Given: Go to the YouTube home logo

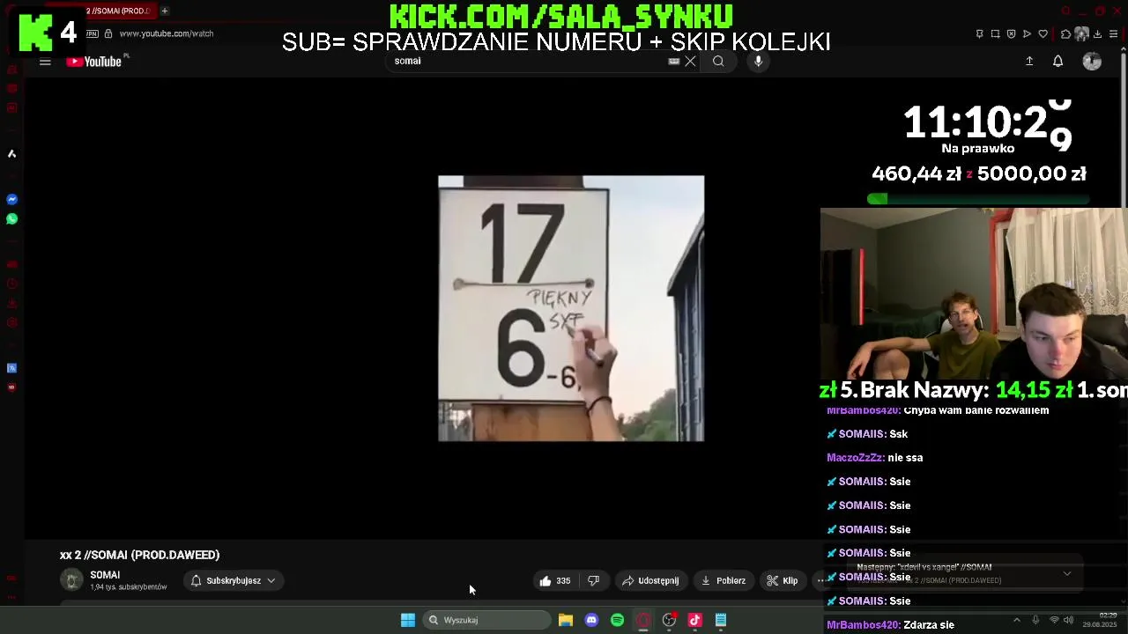Looking at the screenshot, I should pos(96,61).
